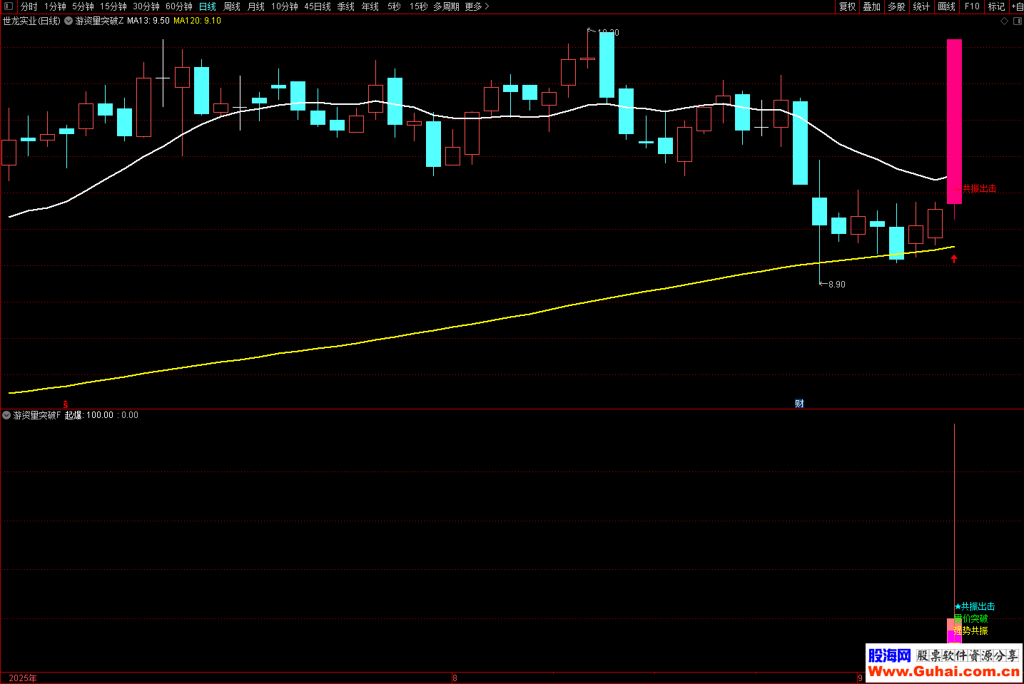Activate the 画线 drawing tool
This screenshot has height=684, width=1024.
coord(947,6)
